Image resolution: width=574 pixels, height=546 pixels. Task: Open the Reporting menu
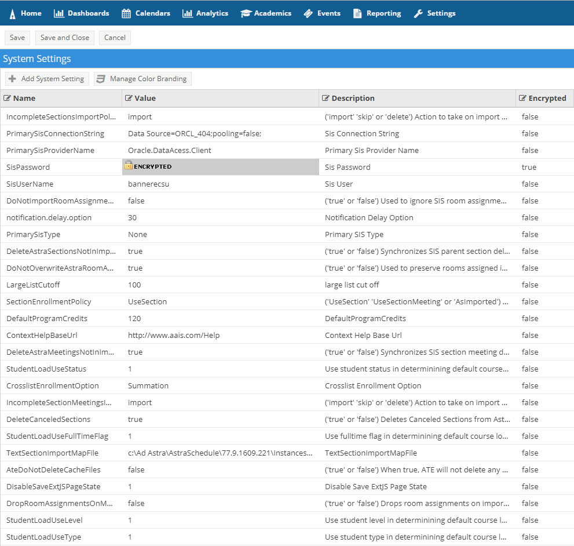point(376,13)
